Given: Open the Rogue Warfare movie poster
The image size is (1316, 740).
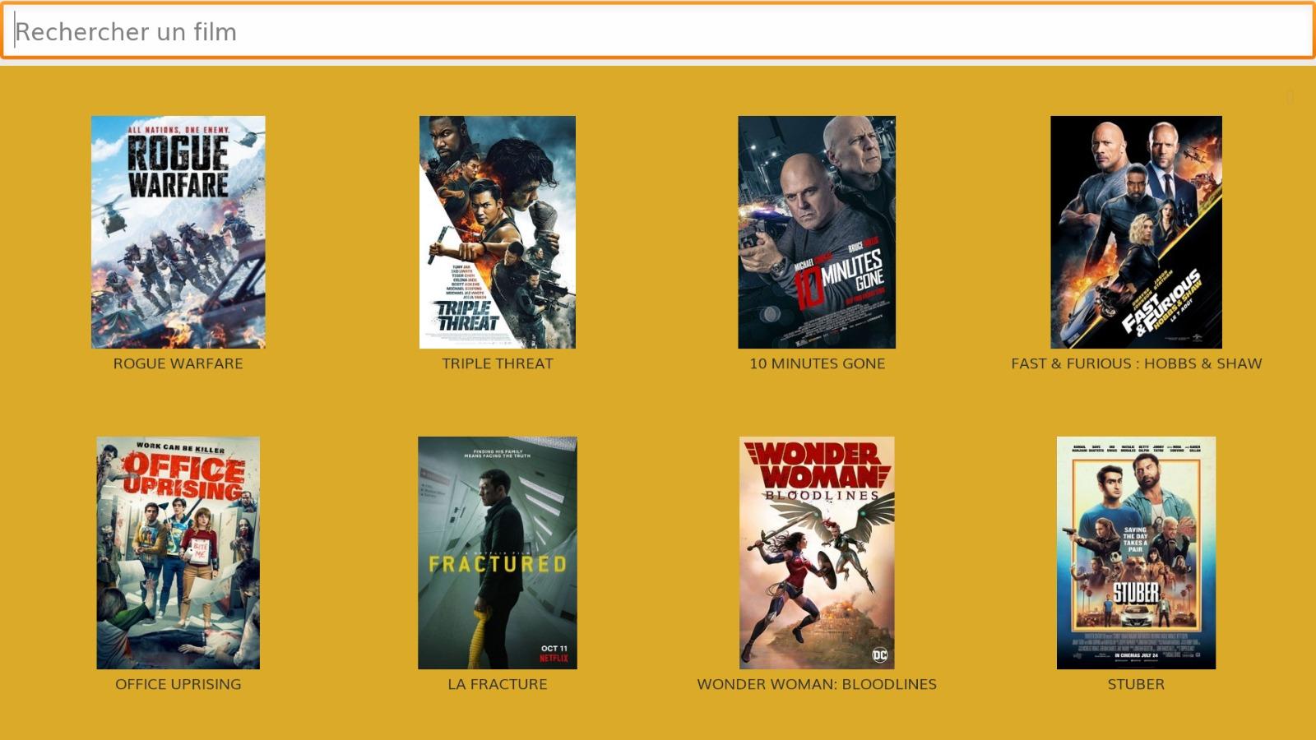Looking at the screenshot, I should click(x=178, y=232).
